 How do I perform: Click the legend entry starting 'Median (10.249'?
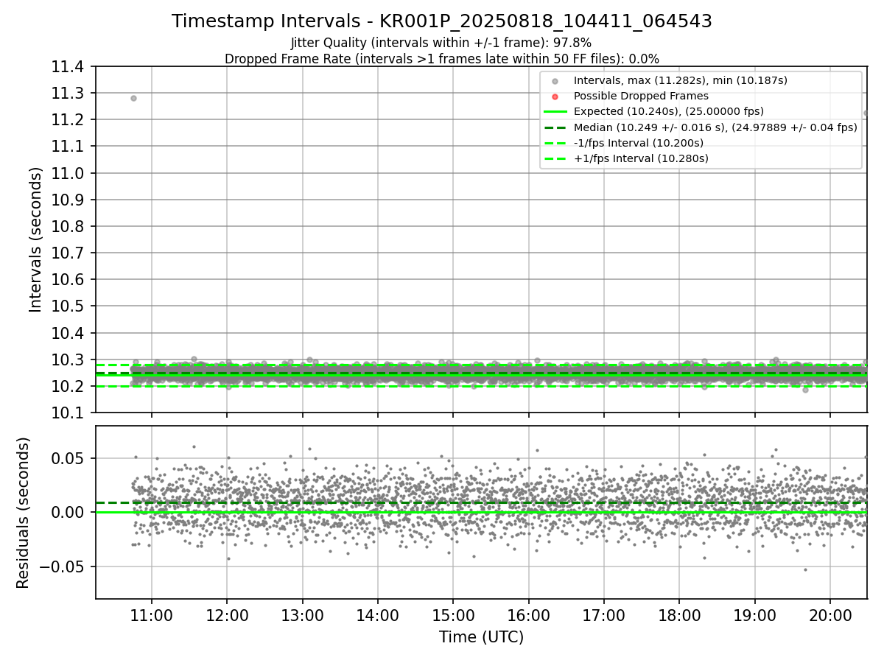click(x=715, y=127)
